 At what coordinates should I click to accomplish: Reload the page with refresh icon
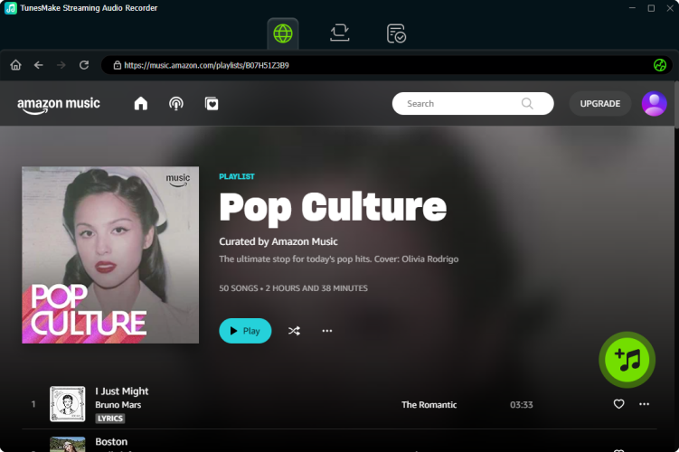pyautogui.click(x=84, y=65)
